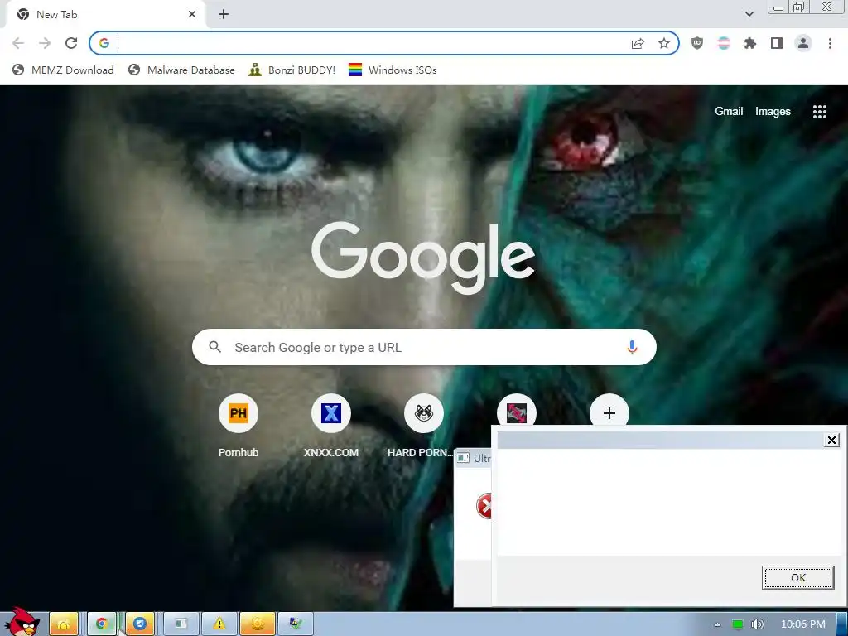
Task: Open the orange gear taskbar item
Action: coord(258,624)
